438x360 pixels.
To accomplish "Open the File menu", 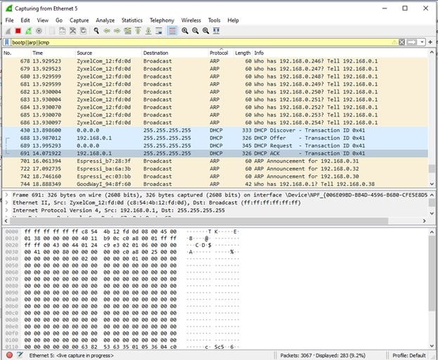I will [x=10, y=20].
